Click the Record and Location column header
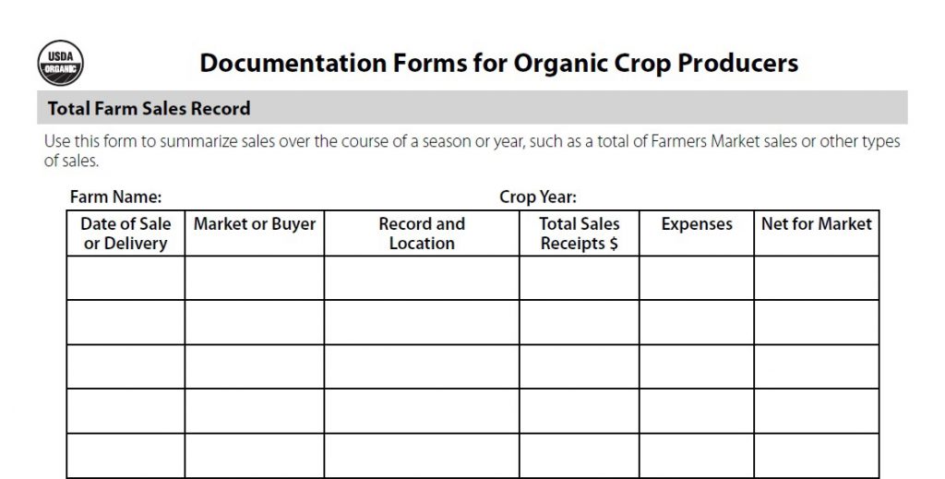 (422, 234)
